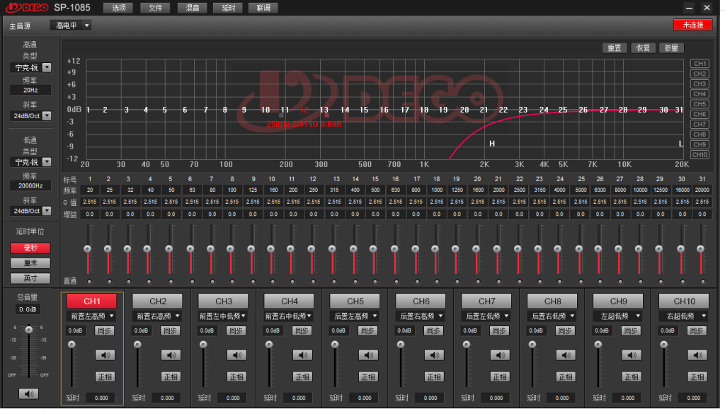Click the DECO logo in title bar
The width and height of the screenshot is (725, 414).
(27, 7)
